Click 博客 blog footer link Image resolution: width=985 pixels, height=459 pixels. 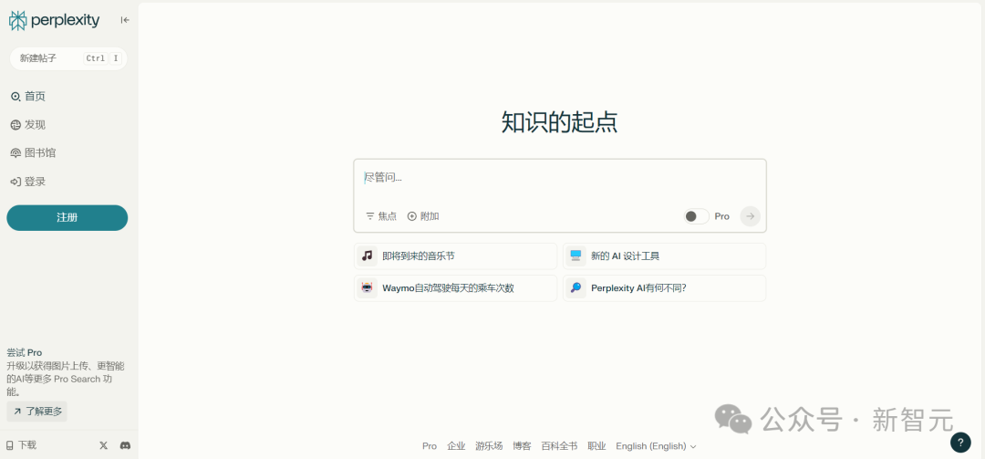pyautogui.click(x=522, y=446)
